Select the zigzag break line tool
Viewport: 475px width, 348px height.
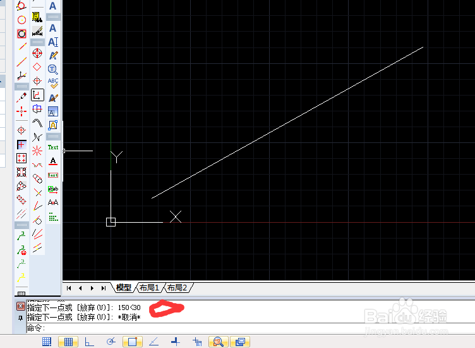[37, 137]
